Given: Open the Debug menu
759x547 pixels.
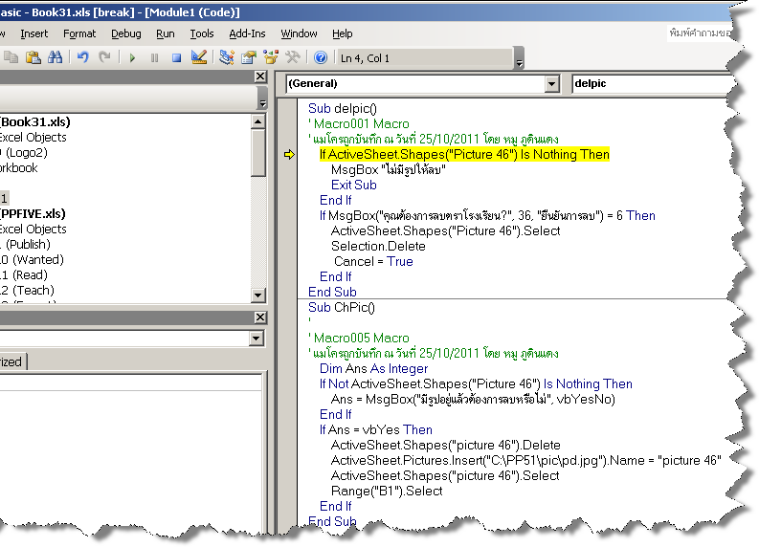Looking at the screenshot, I should [x=125, y=33].
